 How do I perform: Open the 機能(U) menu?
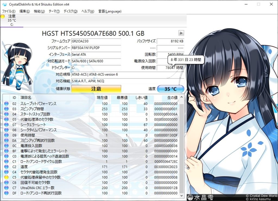[x=39, y=11]
